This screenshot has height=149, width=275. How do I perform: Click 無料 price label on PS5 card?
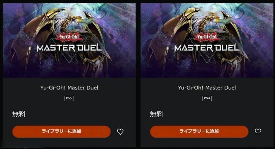(19, 114)
